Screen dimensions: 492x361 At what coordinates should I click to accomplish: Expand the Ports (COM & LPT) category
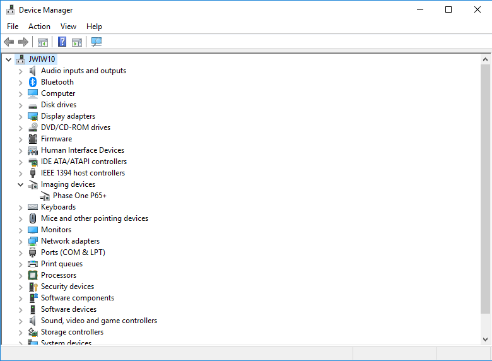20,253
